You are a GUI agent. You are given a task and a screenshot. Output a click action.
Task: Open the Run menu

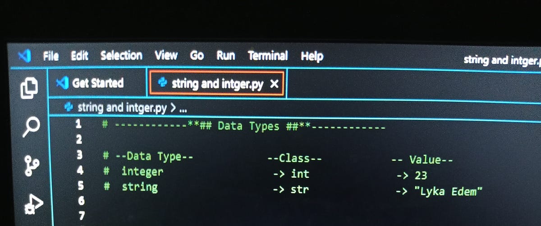coord(225,56)
